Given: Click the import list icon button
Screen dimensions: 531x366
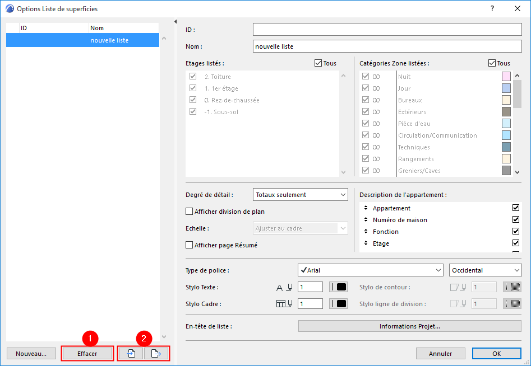Looking at the screenshot, I should pyautogui.click(x=131, y=354).
